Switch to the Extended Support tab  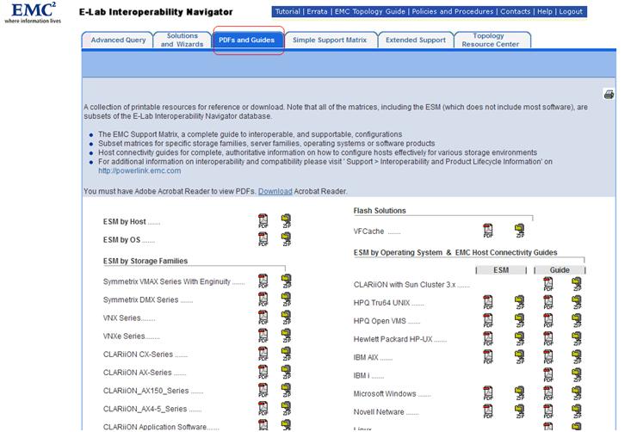point(416,40)
